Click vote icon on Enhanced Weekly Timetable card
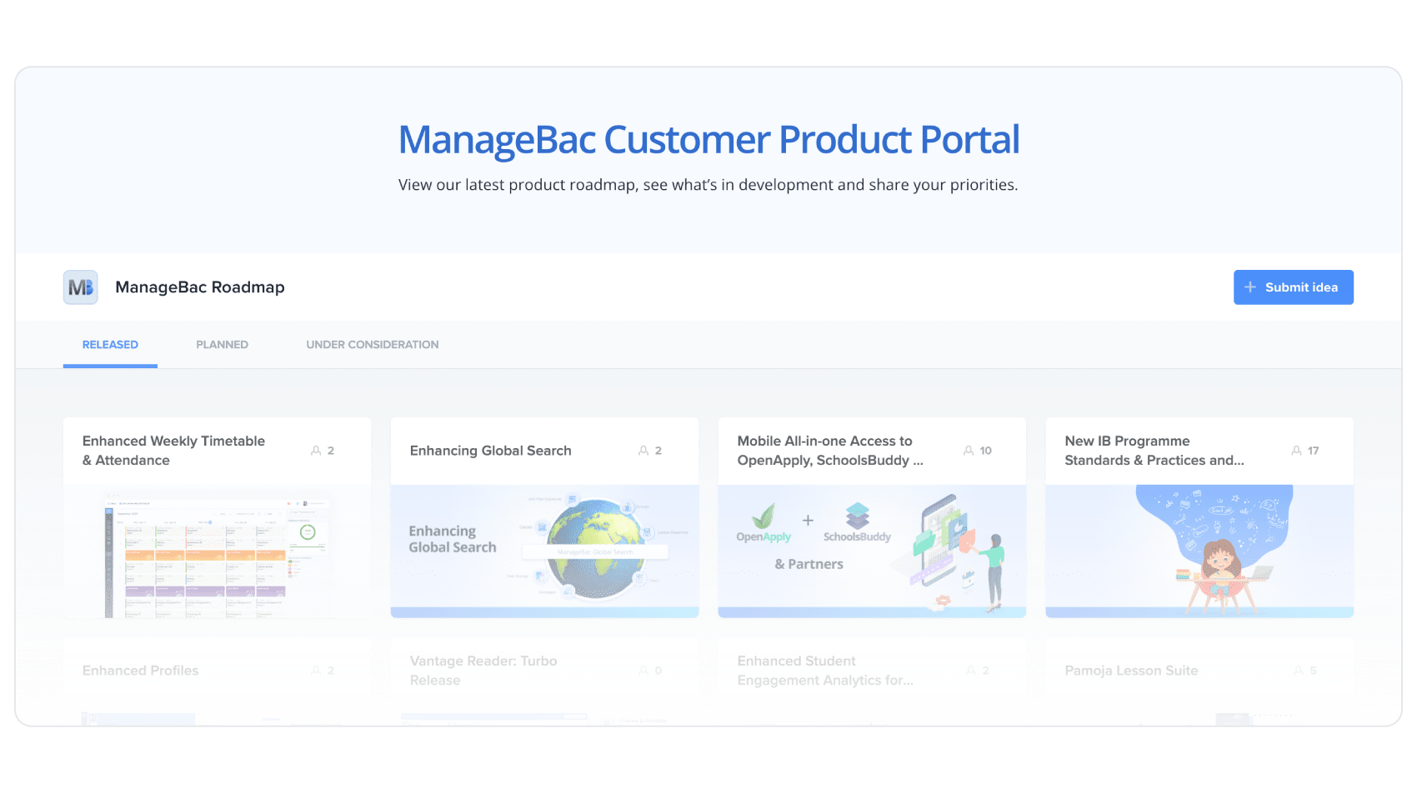 tap(316, 451)
